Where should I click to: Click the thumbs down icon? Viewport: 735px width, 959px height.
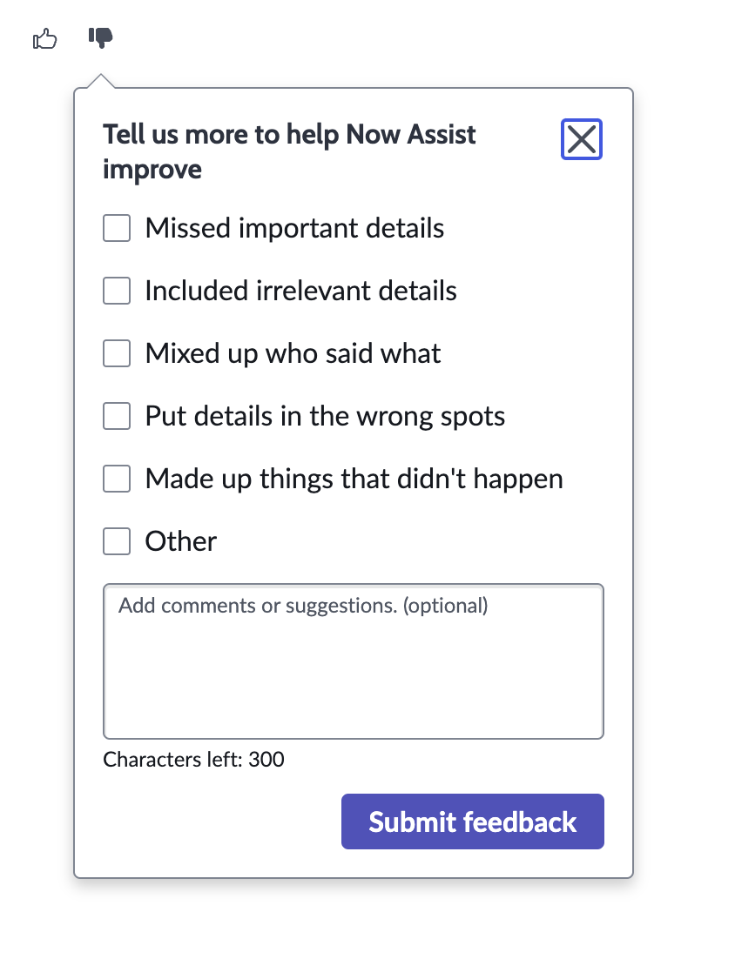click(x=101, y=37)
